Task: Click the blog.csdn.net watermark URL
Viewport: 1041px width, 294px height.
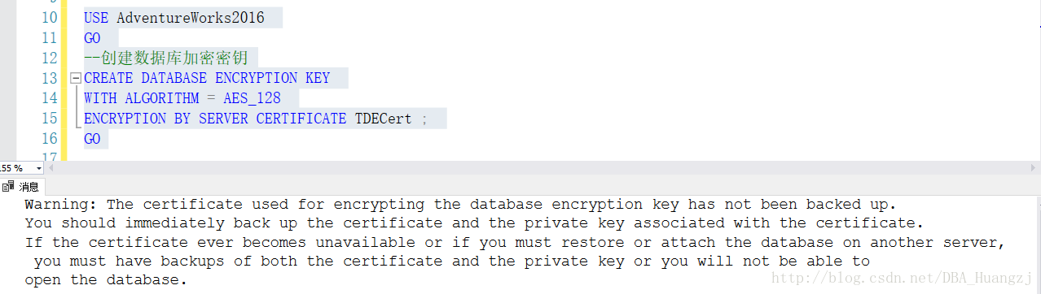Action: click(903, 279)
